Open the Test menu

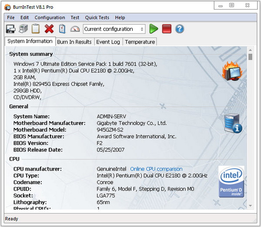pyautogui.click(x=75, y=17)
